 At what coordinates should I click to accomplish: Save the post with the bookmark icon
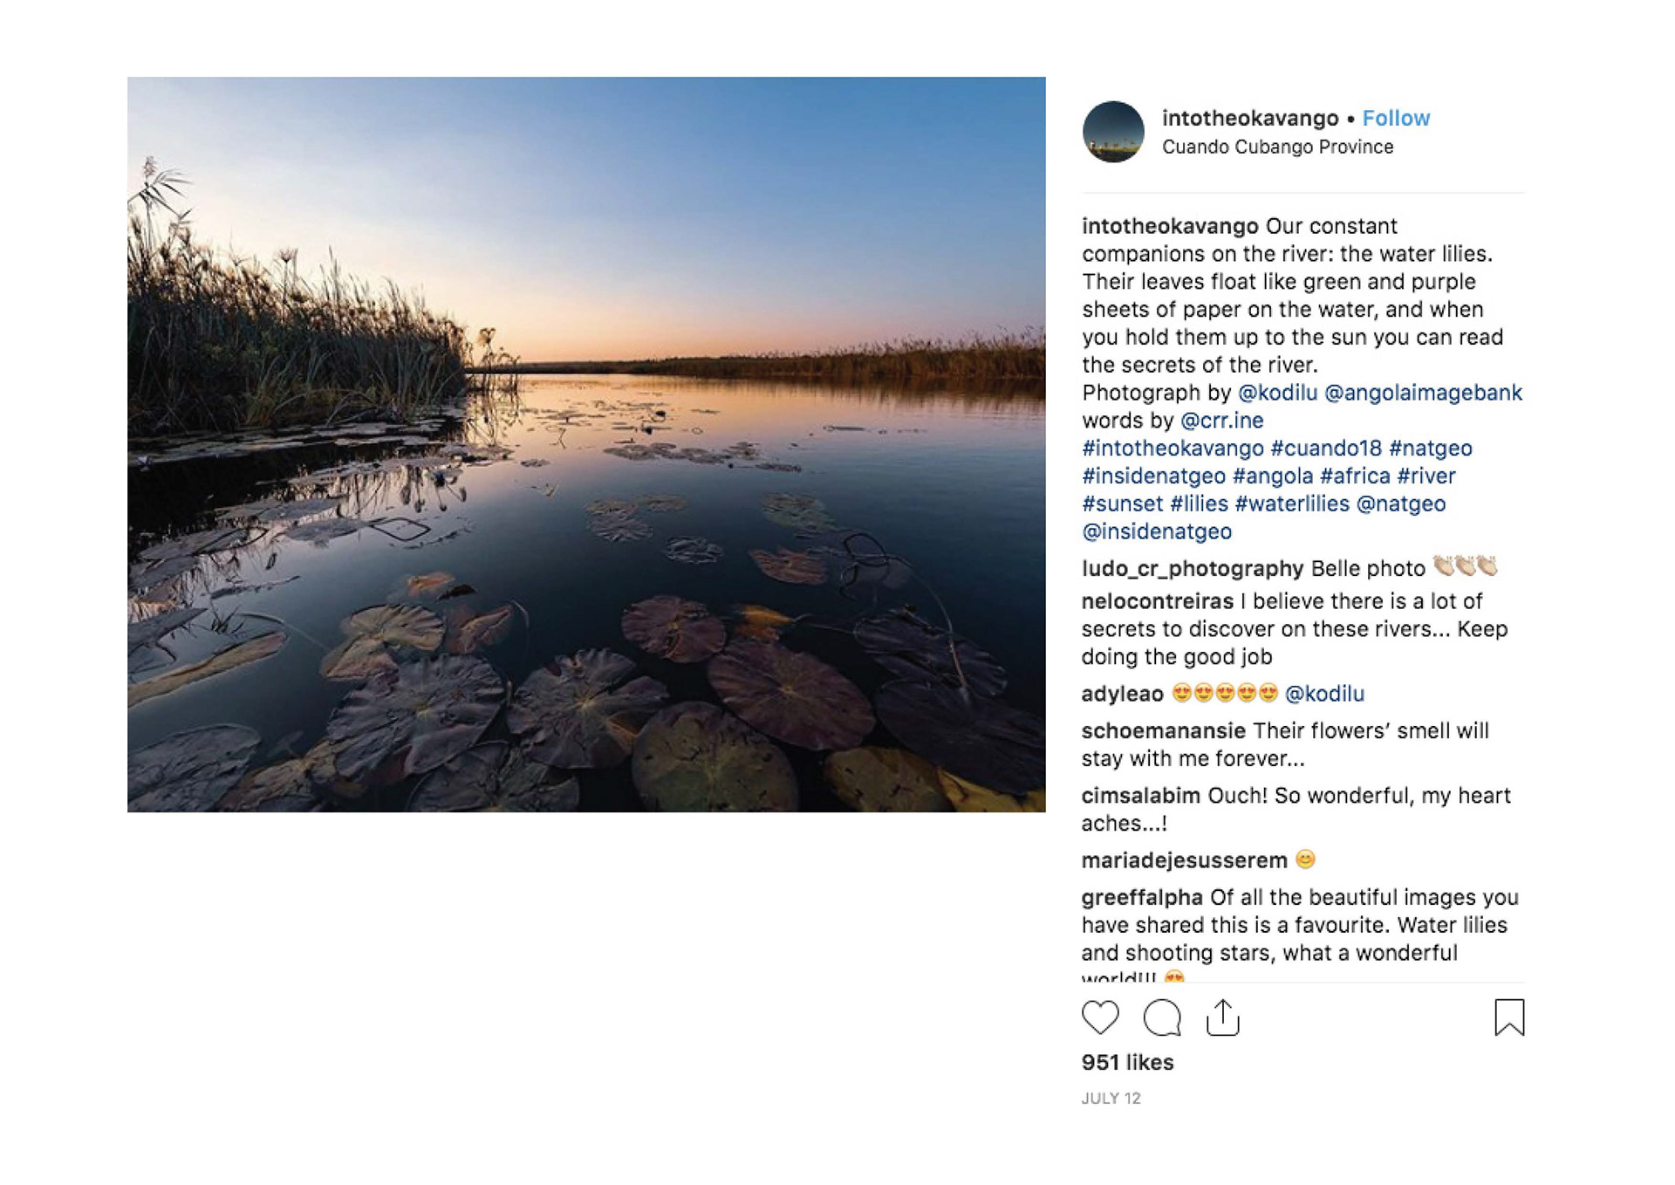[1508, 1017]
